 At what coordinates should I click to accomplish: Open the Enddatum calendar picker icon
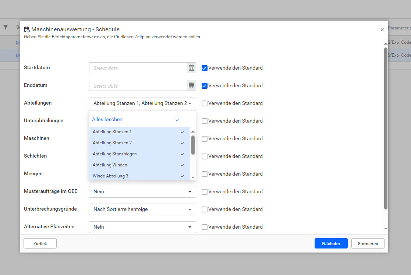point(191,85)
